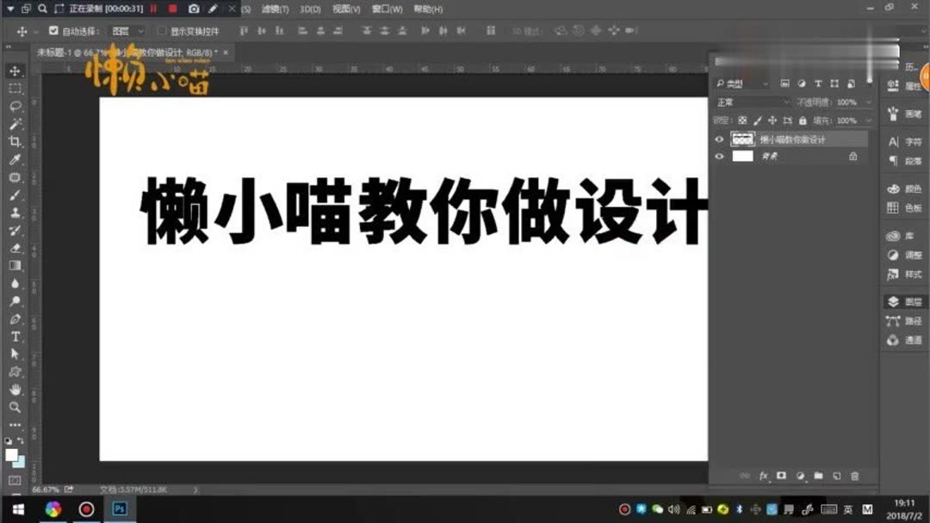Add a new layer in Layers panel

(x=836, y=476)
